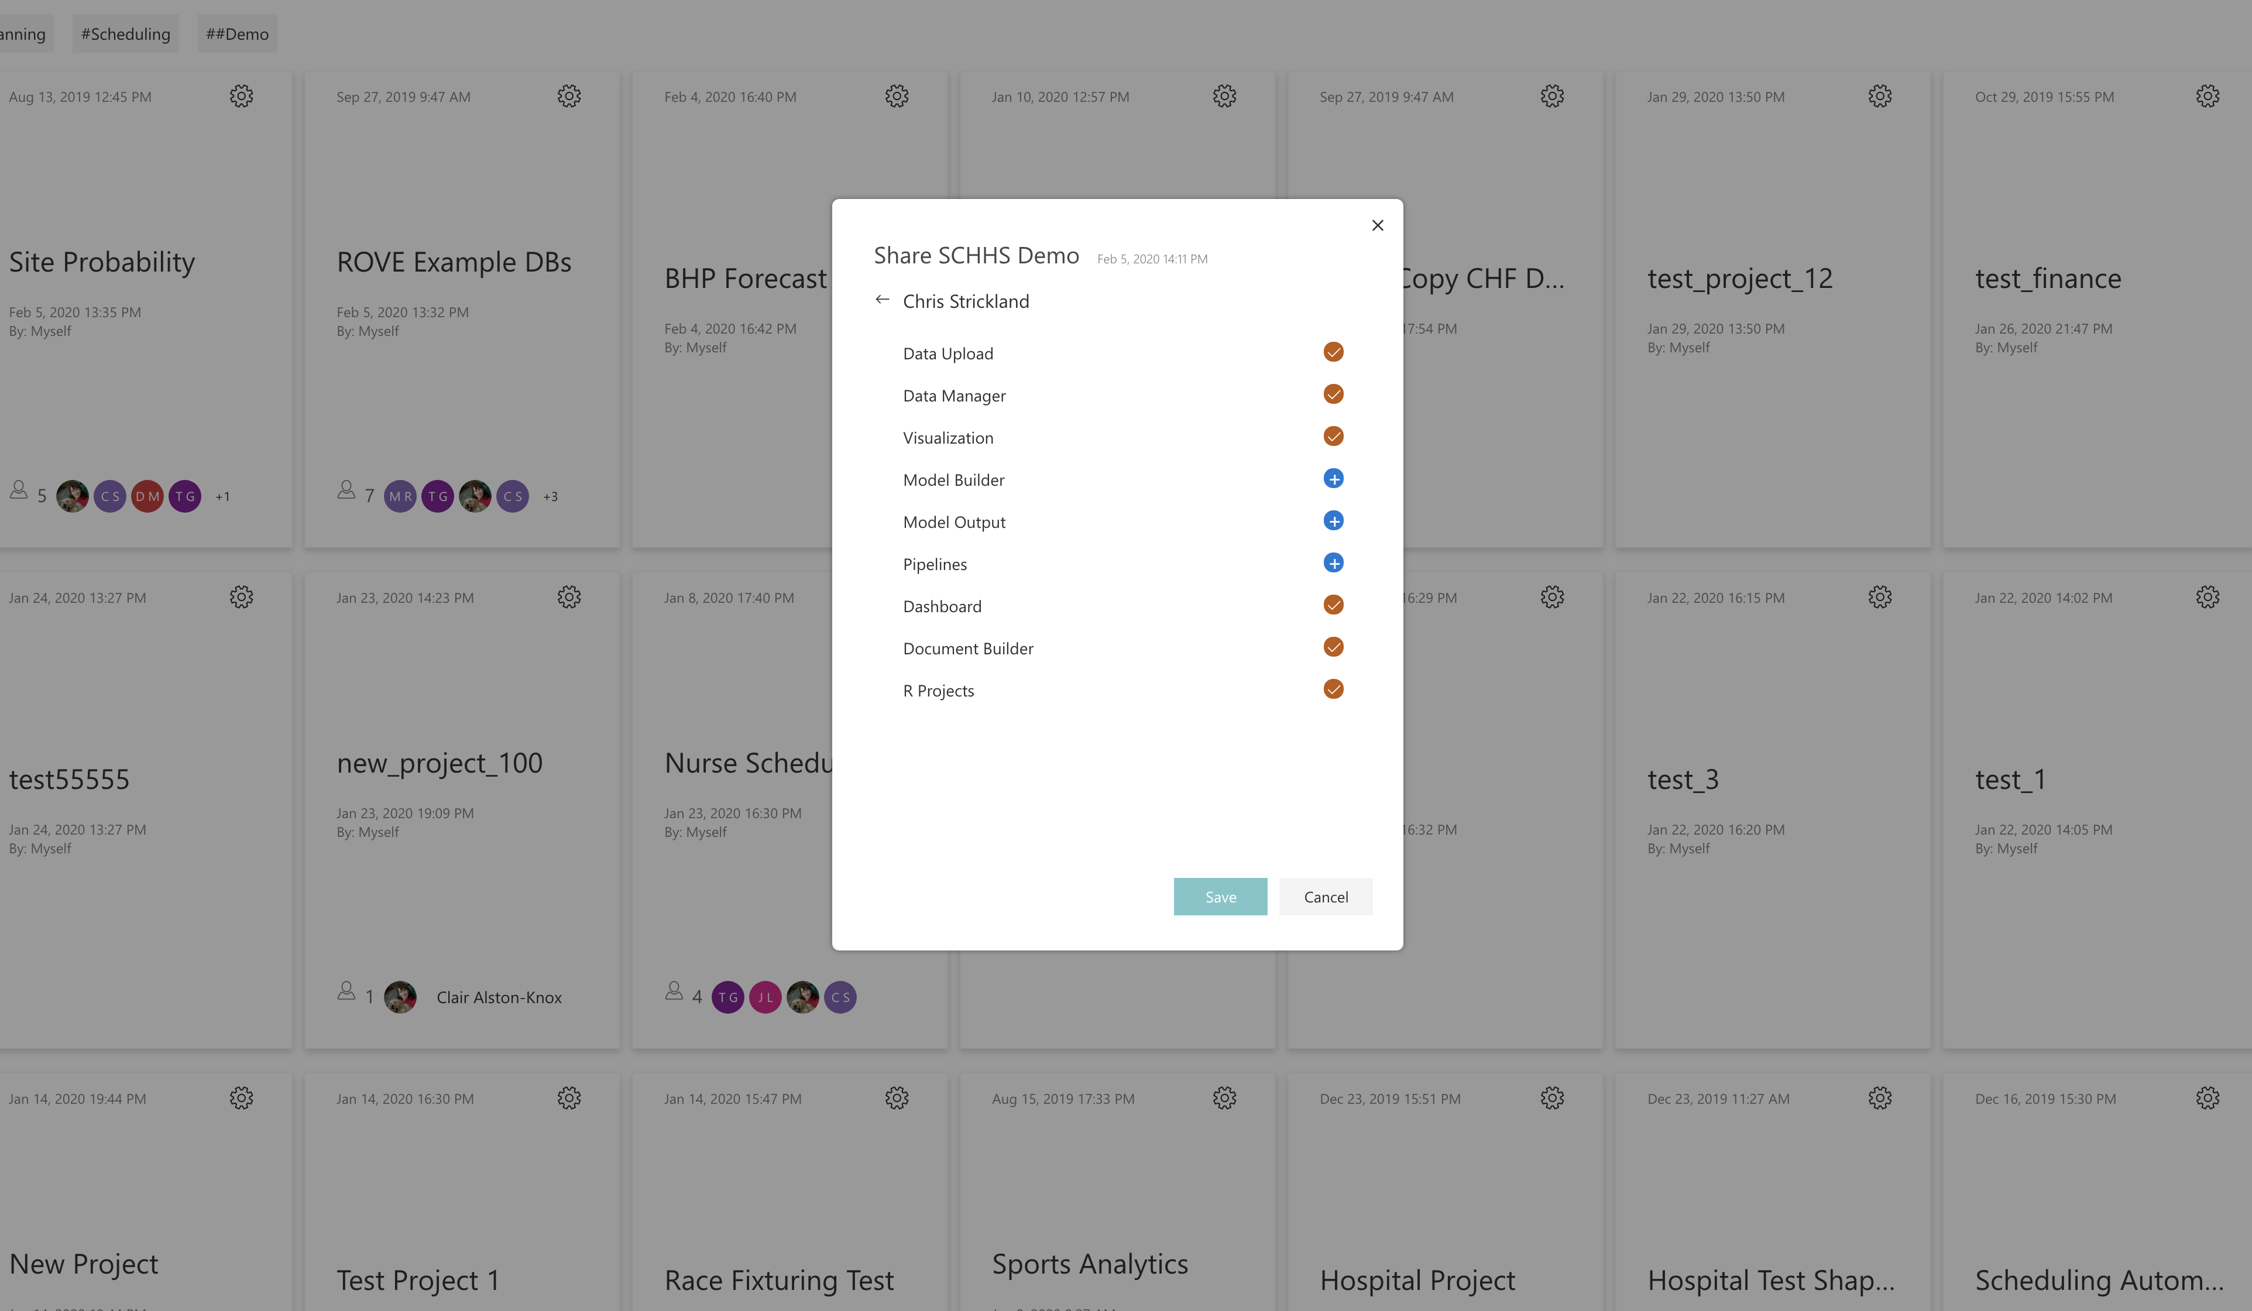The height and width of the screenshot is (1311, 2252).
Task: Open settings gear on test55555 card
Action: [241, 597]
